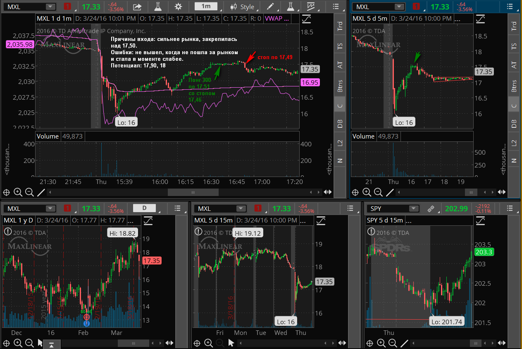Select the drawing pencil tool in top toolbar

[x=270, y=7]
